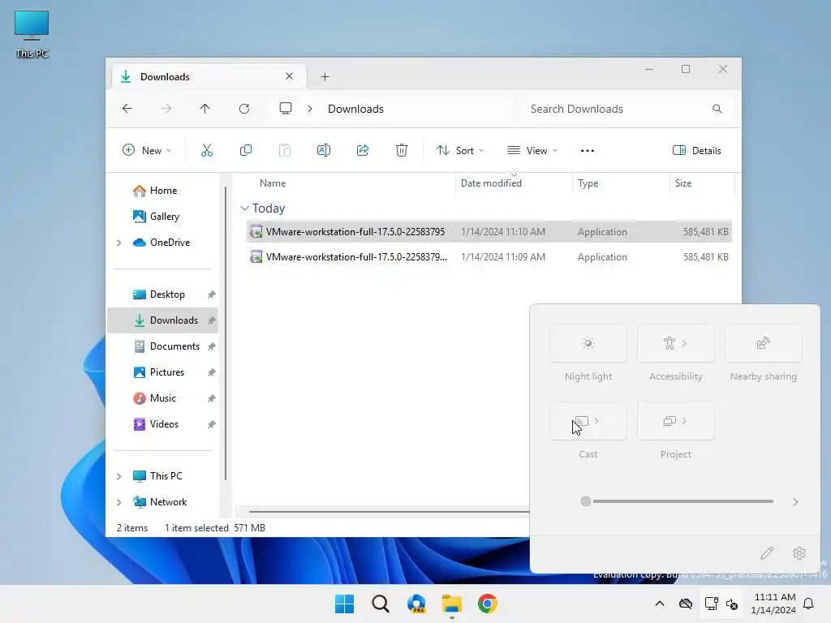Image resolution: width=831 pixels, height=623 pixels.
Task: Open volume output options arrow
Action: point(795,501)
